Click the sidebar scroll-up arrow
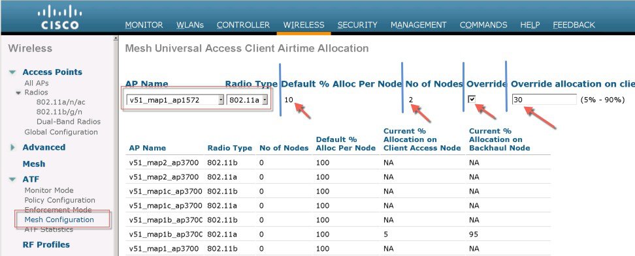635x256 pixels. [116, 38]
